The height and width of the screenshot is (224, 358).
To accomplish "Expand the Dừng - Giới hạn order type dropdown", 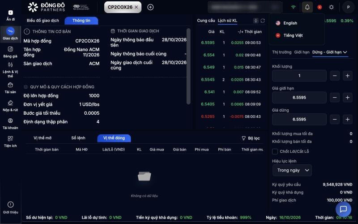I will 330,52.
